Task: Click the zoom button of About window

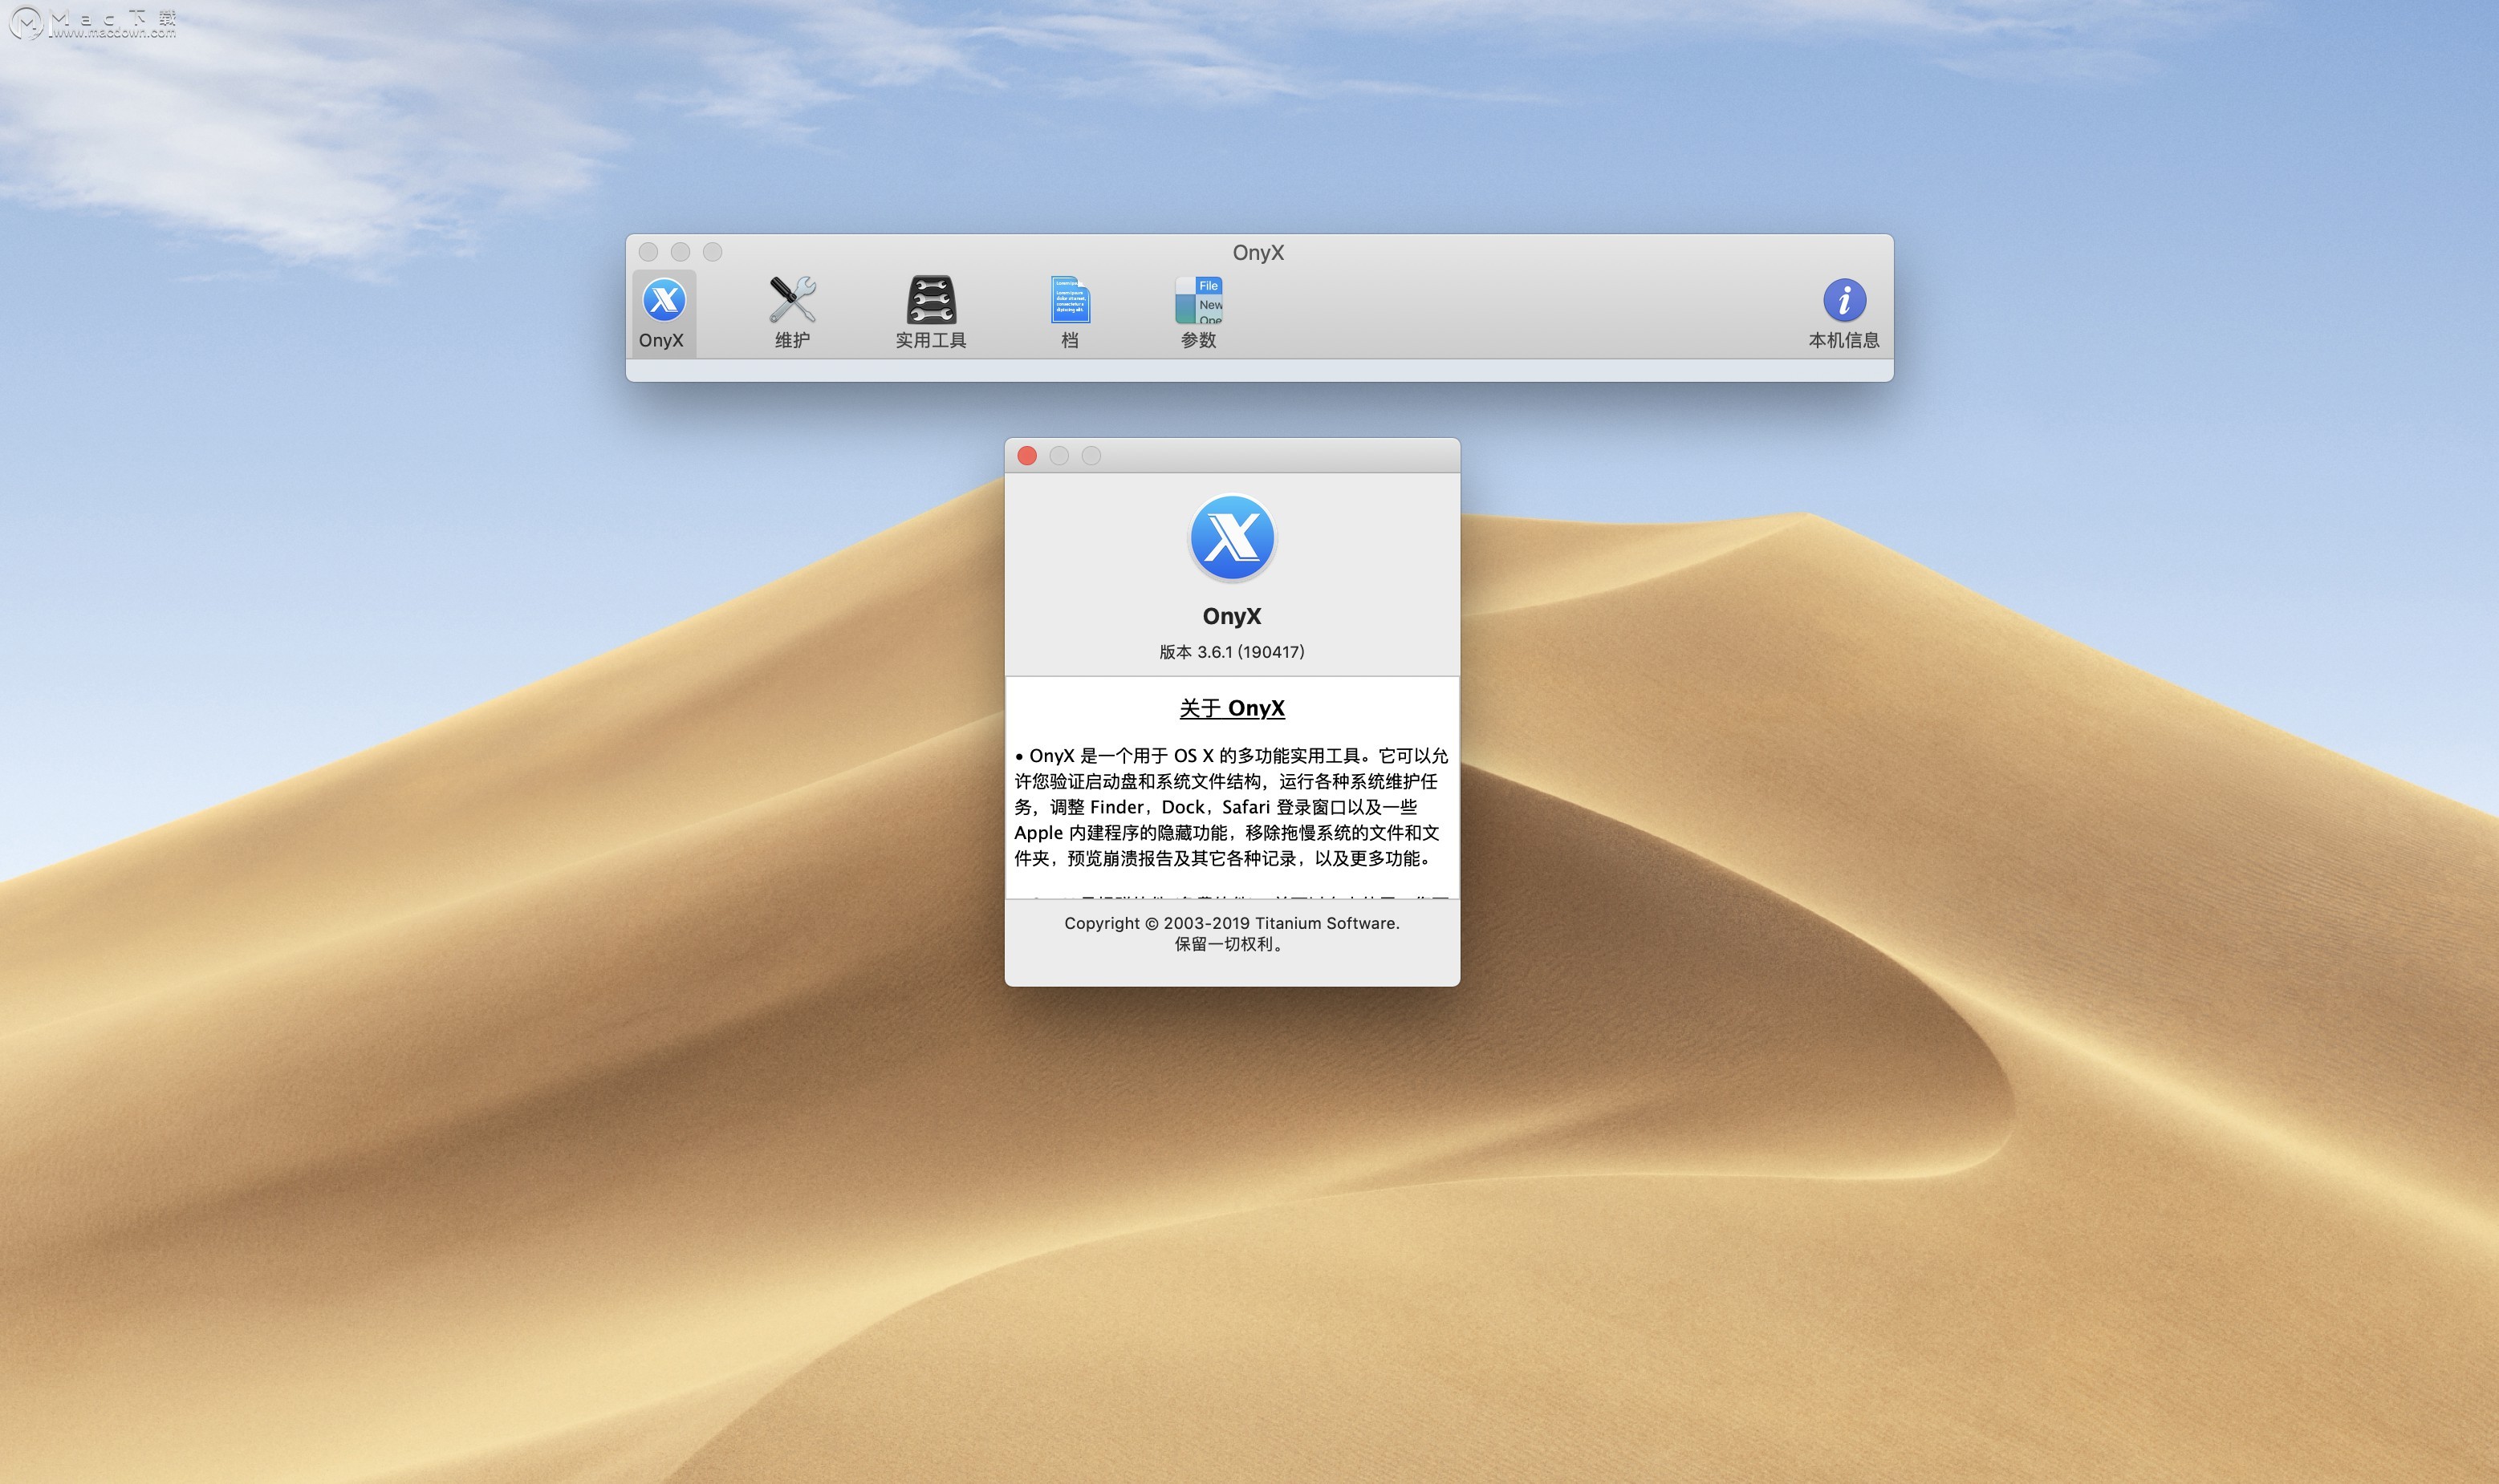Action: [1091, 456]
